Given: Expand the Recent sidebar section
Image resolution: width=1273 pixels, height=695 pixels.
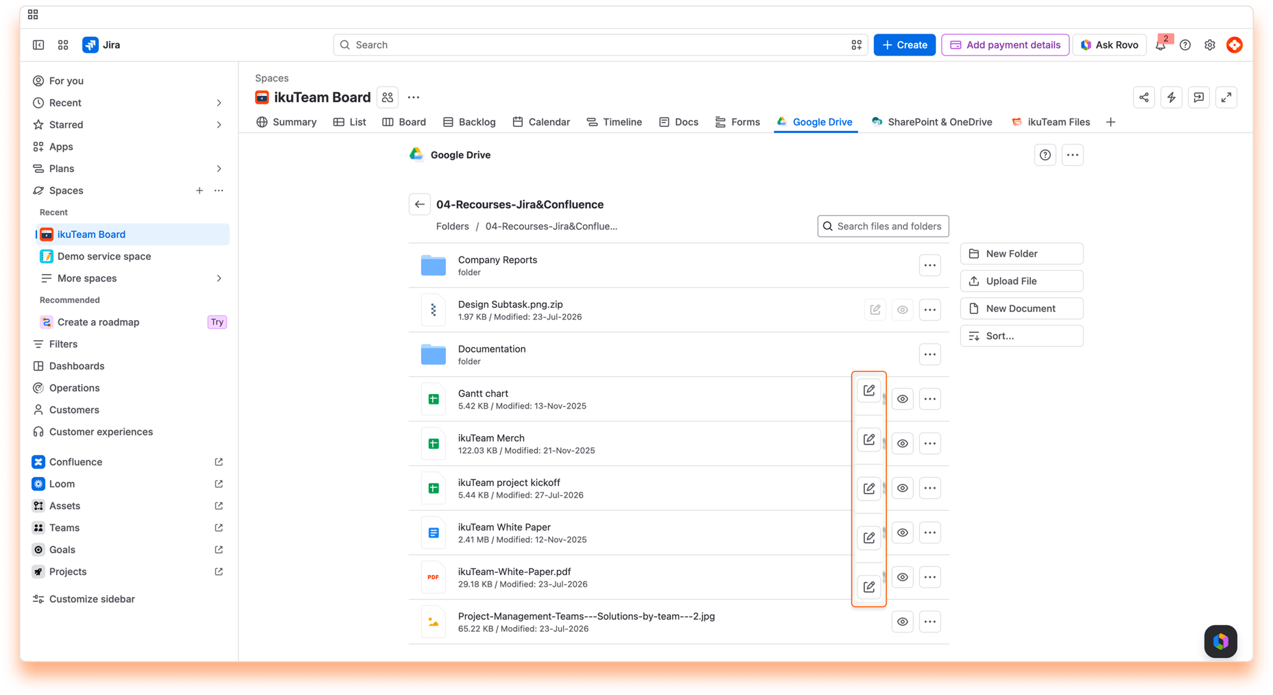Looking at the screenshot, I should (219, 103).
